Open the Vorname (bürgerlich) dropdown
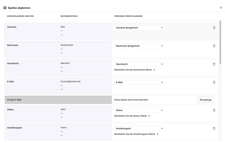This screenshot has height=143, width=225. [x=139, y=28]
